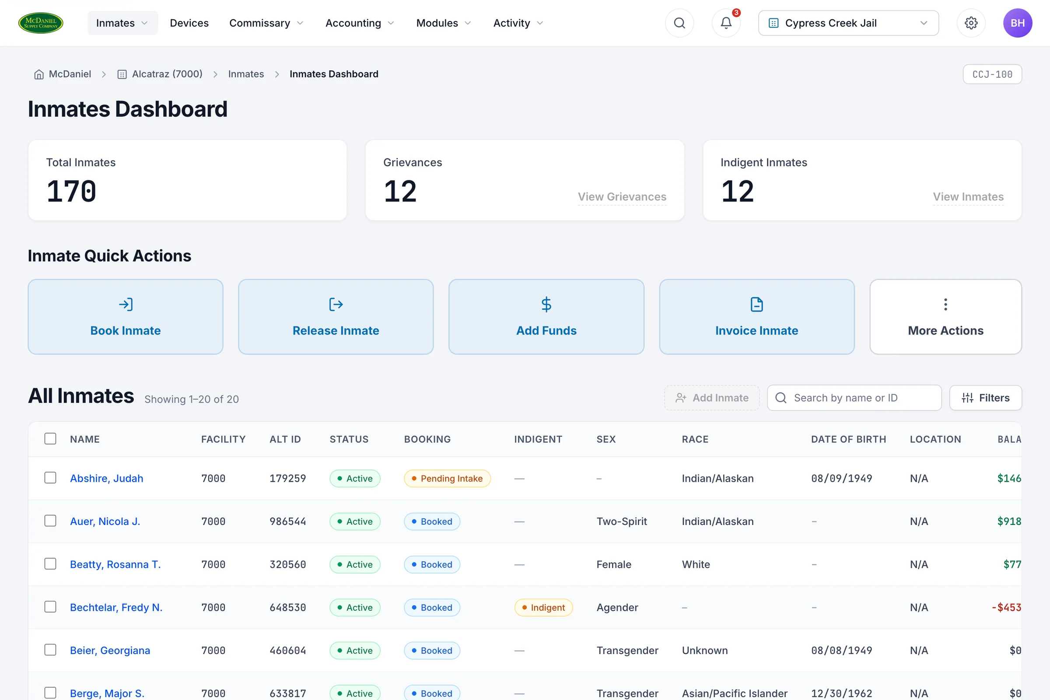The height and width of the screenshot is (700, 1050).
Task: Select the Beatty, Rosanna T. row checkbox
Action: 50,564
